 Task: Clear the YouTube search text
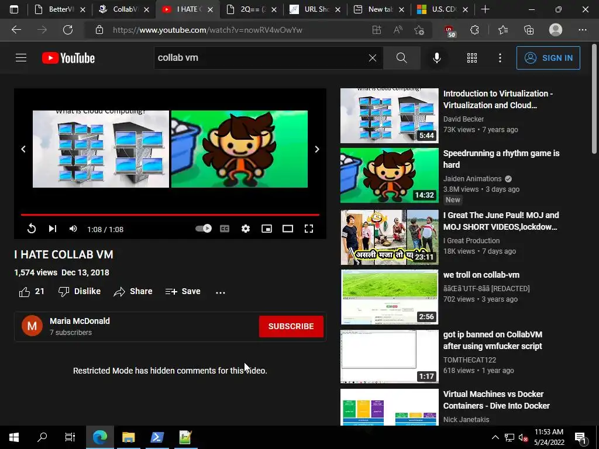point(373,58)
